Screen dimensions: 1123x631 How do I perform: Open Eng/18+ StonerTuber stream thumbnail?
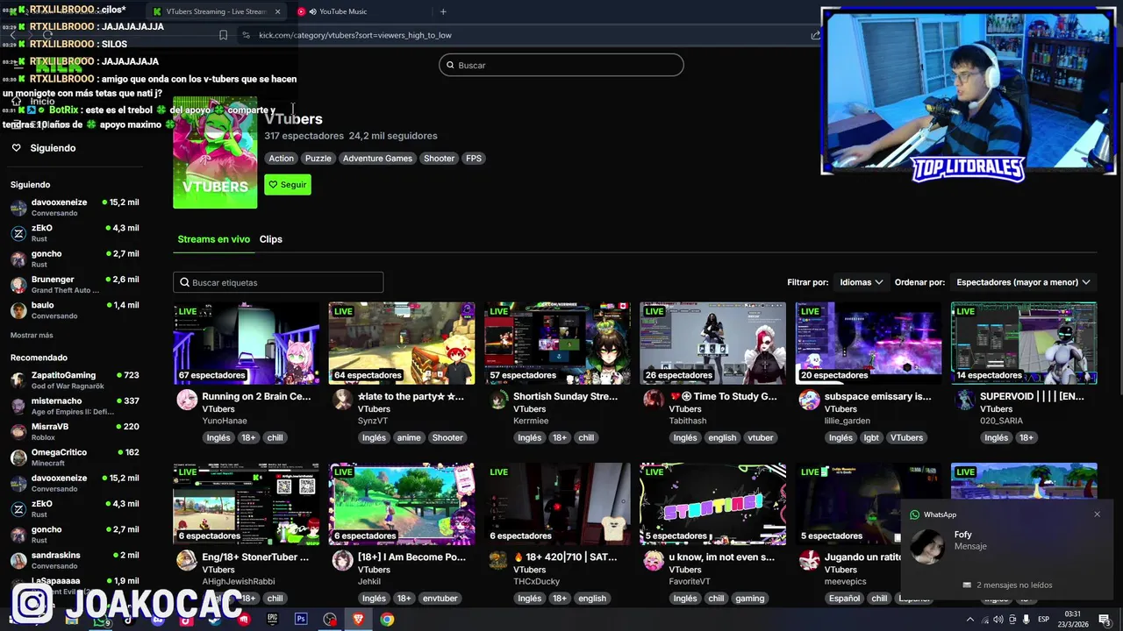[247, 504]
